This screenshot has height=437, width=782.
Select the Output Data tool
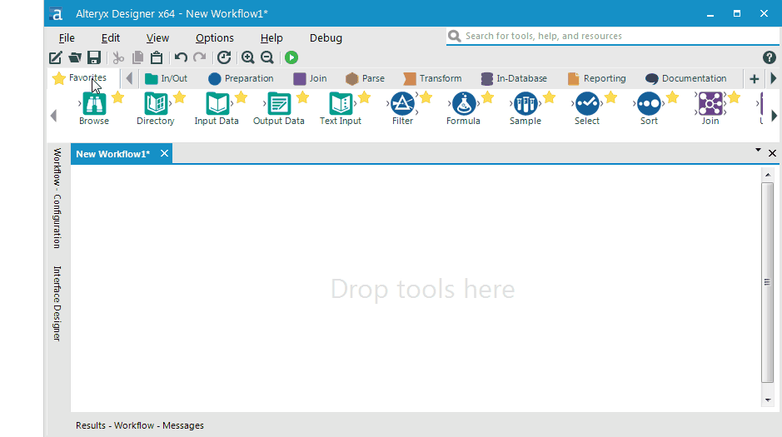(279, 109)
